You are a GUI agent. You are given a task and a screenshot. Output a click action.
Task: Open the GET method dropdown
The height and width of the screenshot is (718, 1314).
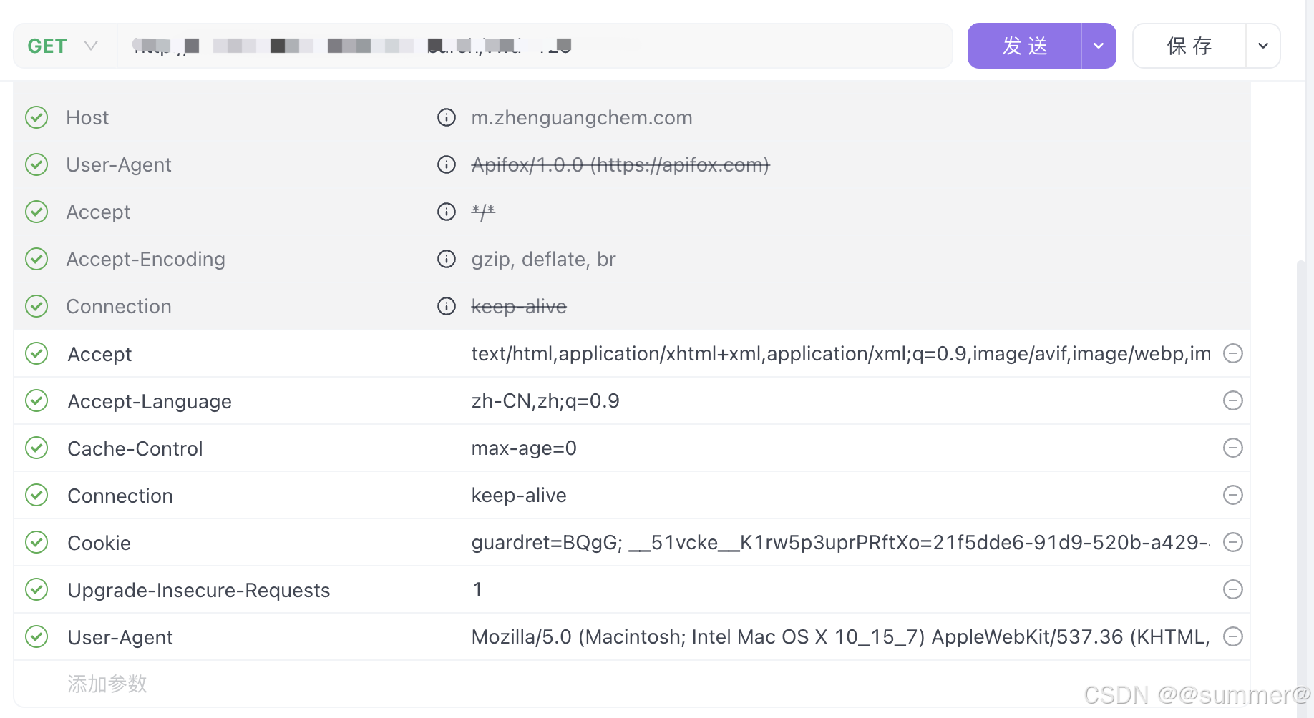point(63,46)
